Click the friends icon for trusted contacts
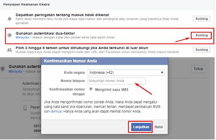216x140 pixels. point(9,50)
